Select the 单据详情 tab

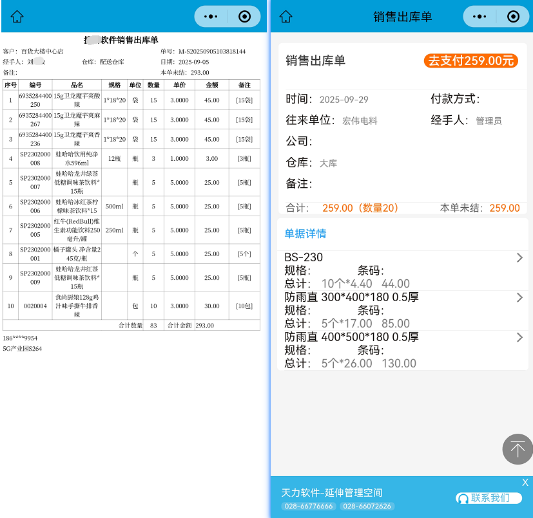(305, 234)
